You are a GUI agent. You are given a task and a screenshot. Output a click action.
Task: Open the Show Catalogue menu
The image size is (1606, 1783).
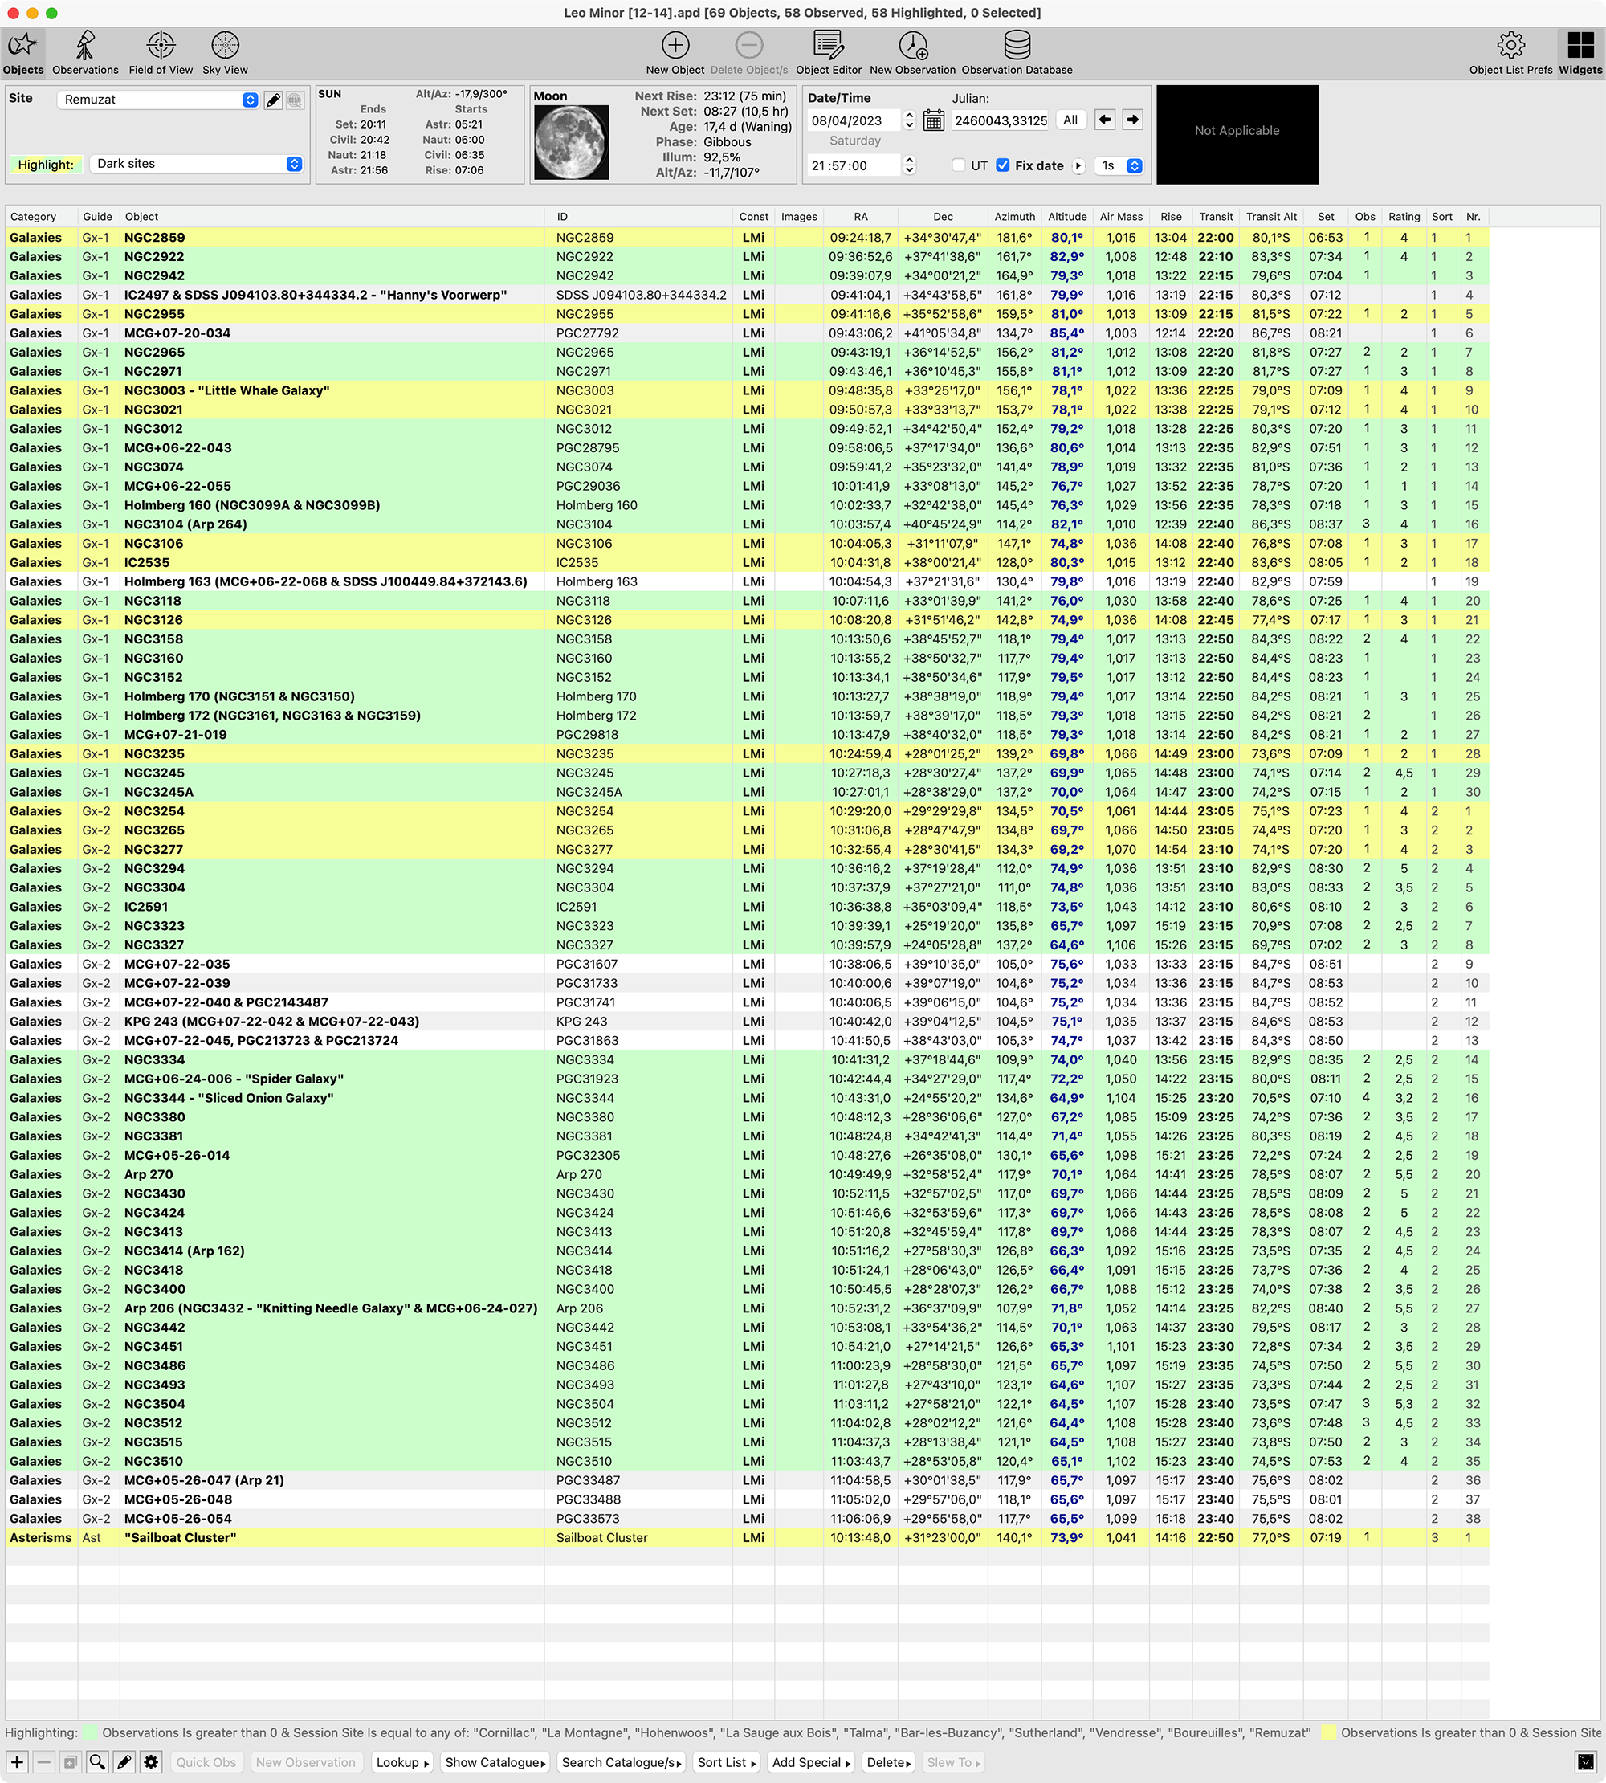pos(494,1762)
